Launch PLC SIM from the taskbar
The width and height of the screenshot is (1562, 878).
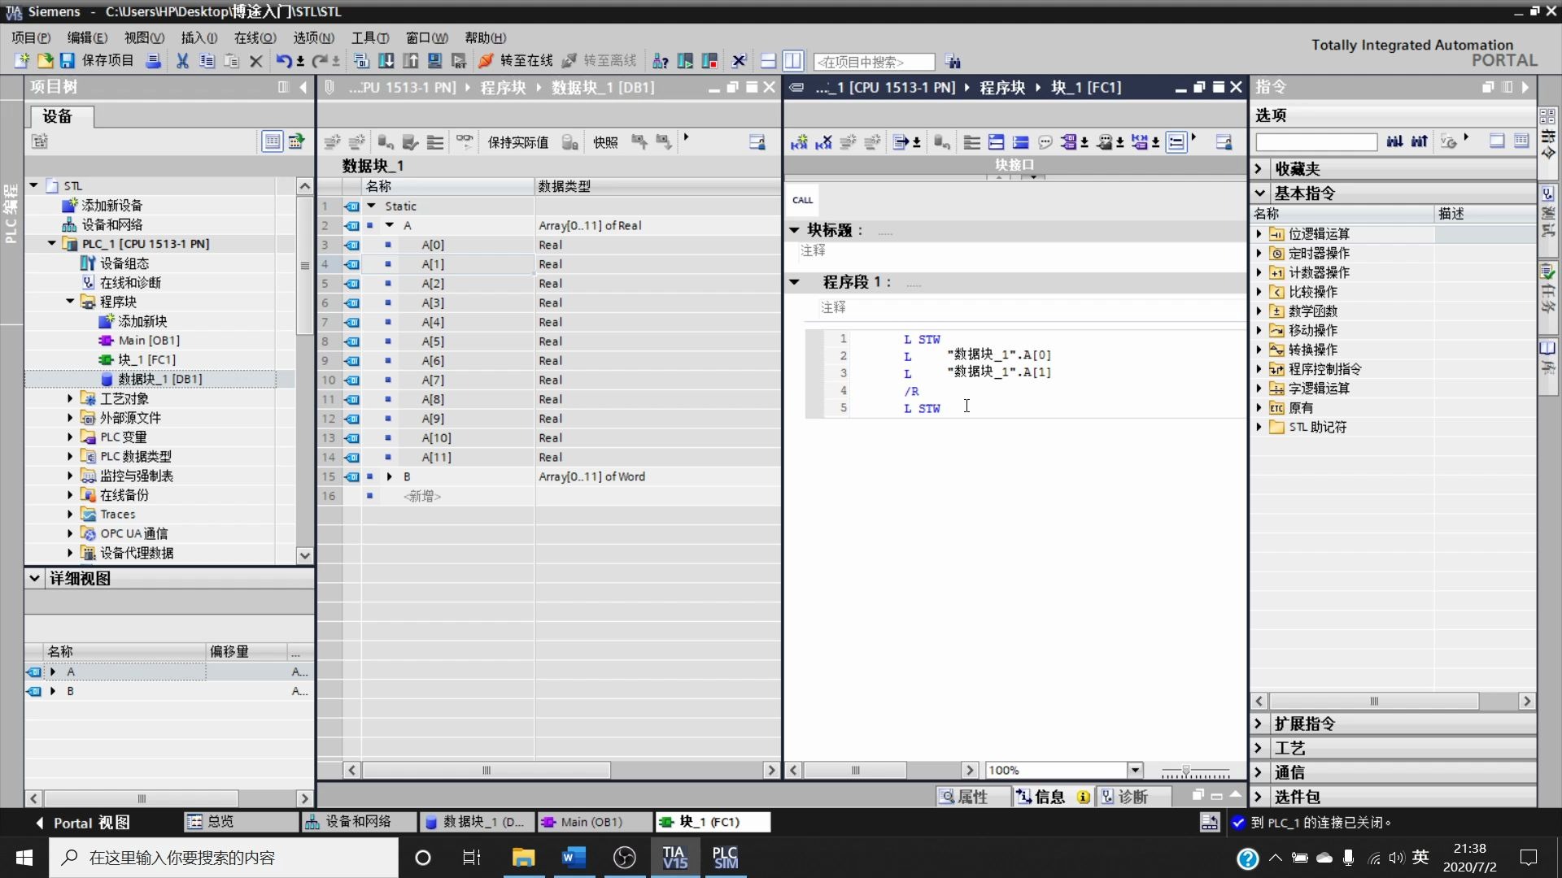coord(724,858)
